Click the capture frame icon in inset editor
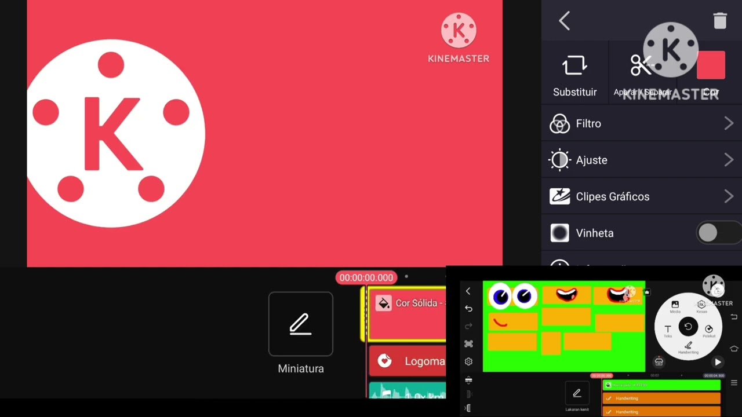 468,344
